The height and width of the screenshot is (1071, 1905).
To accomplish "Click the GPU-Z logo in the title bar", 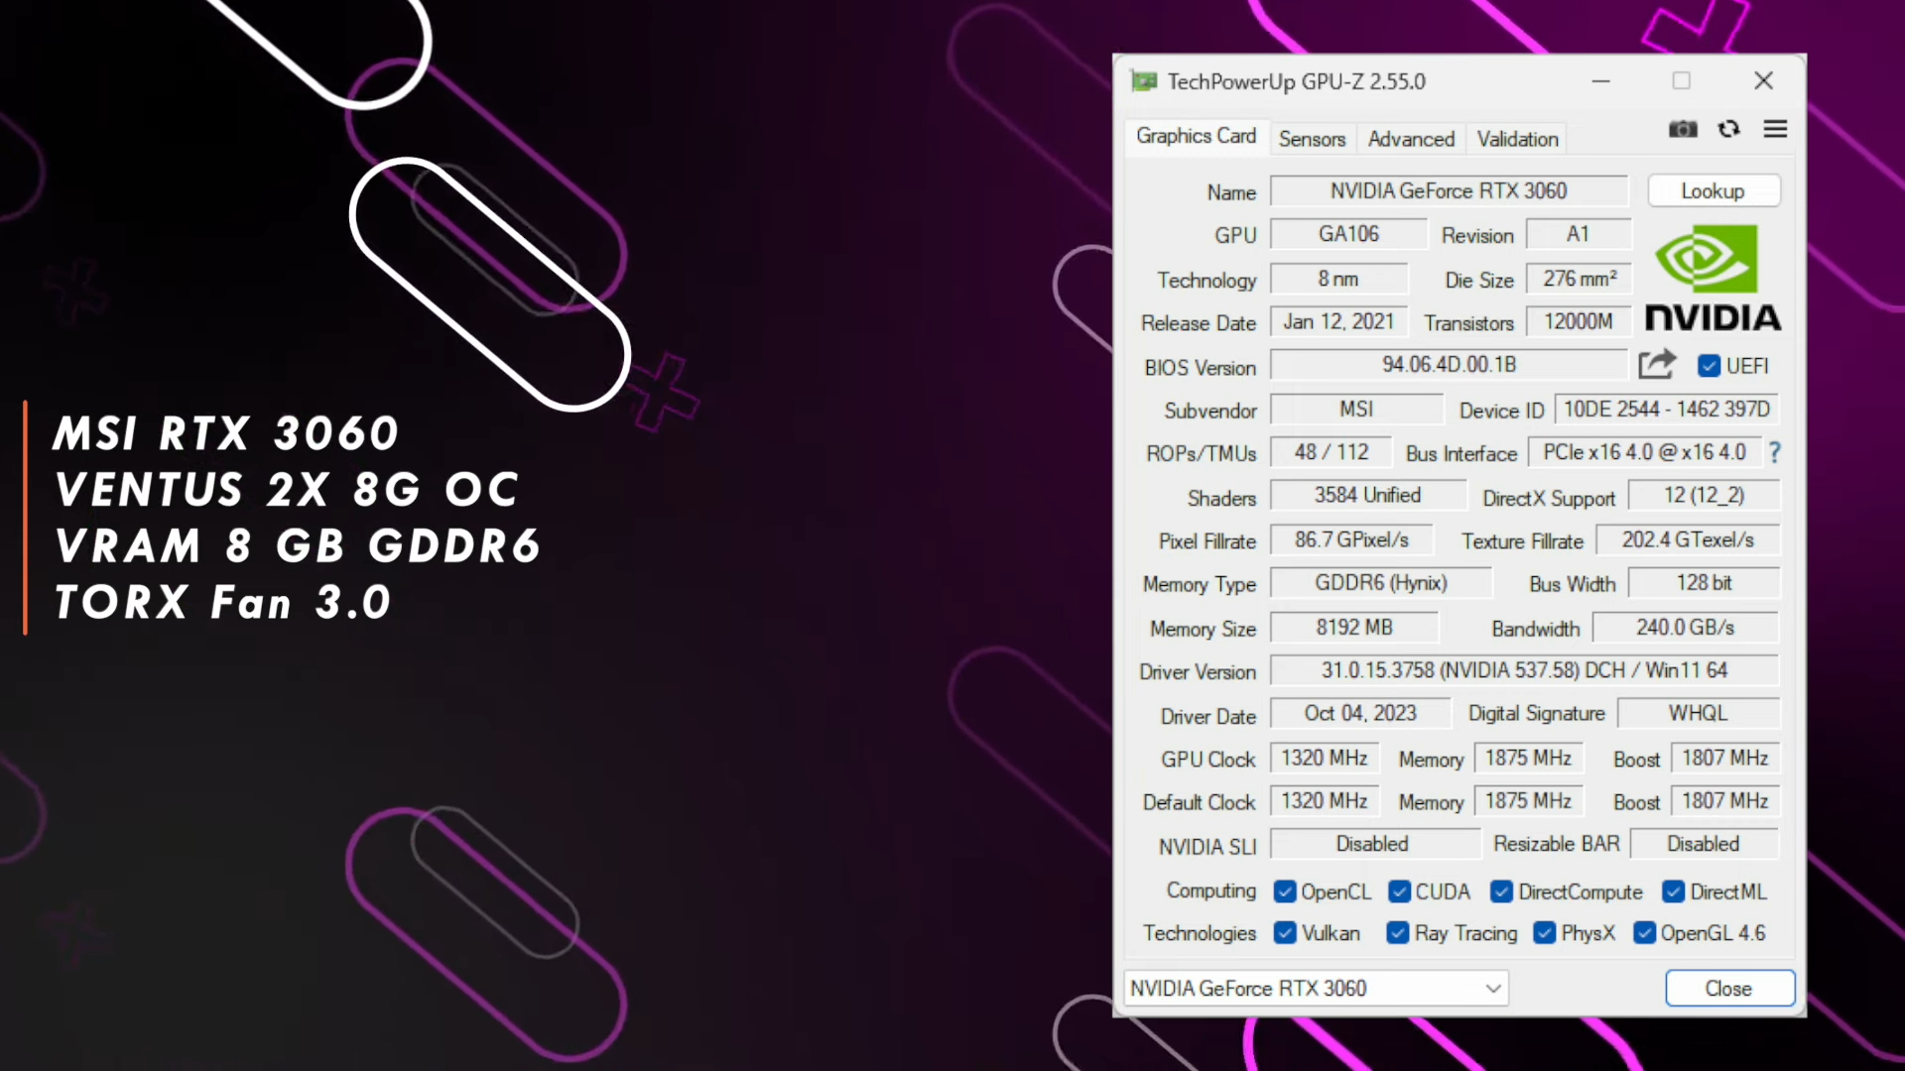I will 1143,81.
